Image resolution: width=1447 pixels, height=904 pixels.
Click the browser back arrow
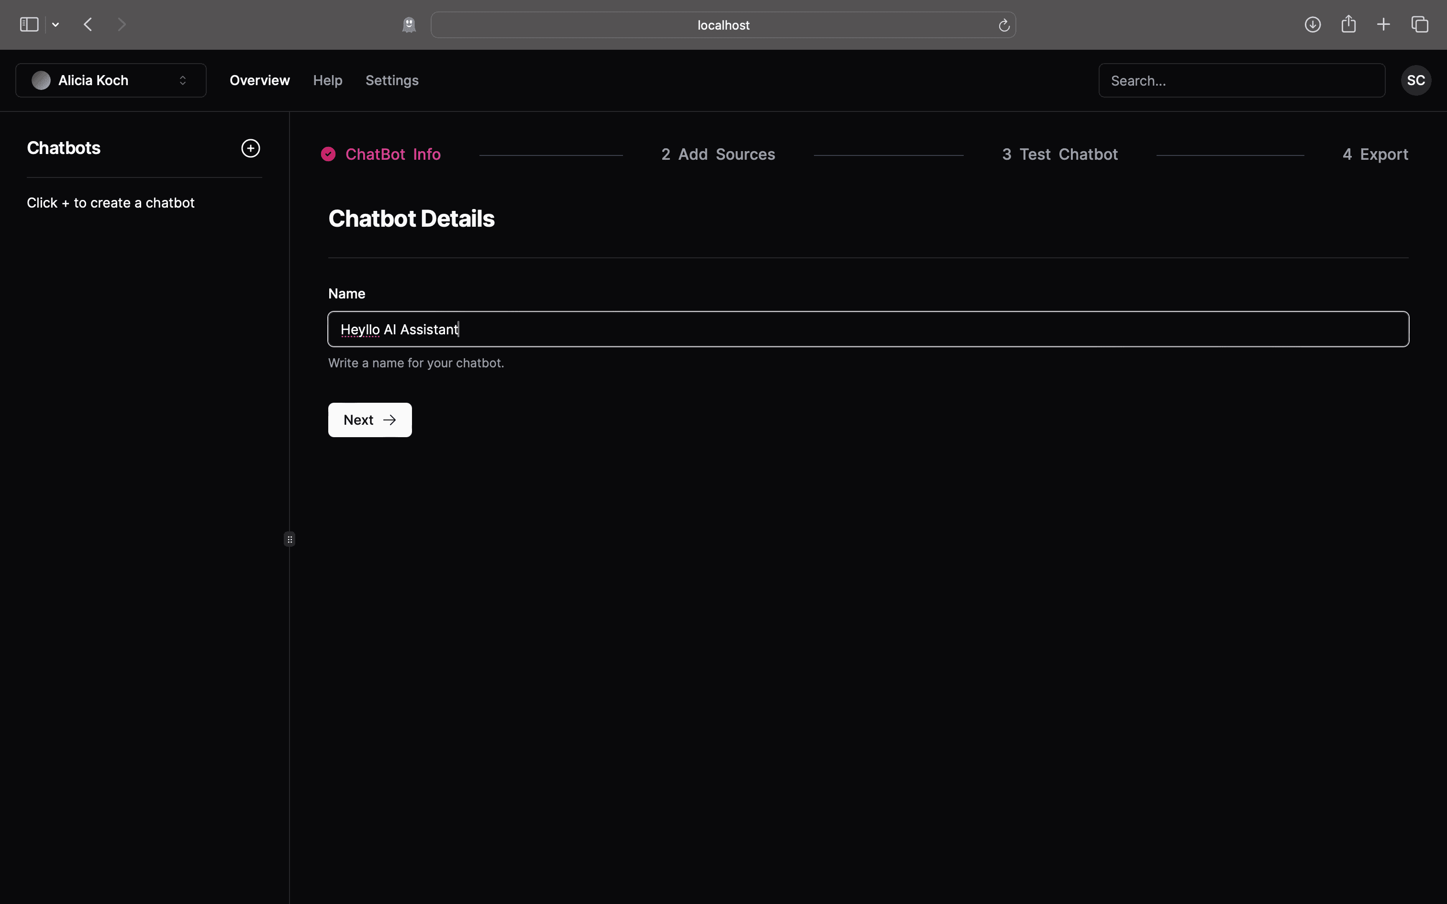click(88, 24)
